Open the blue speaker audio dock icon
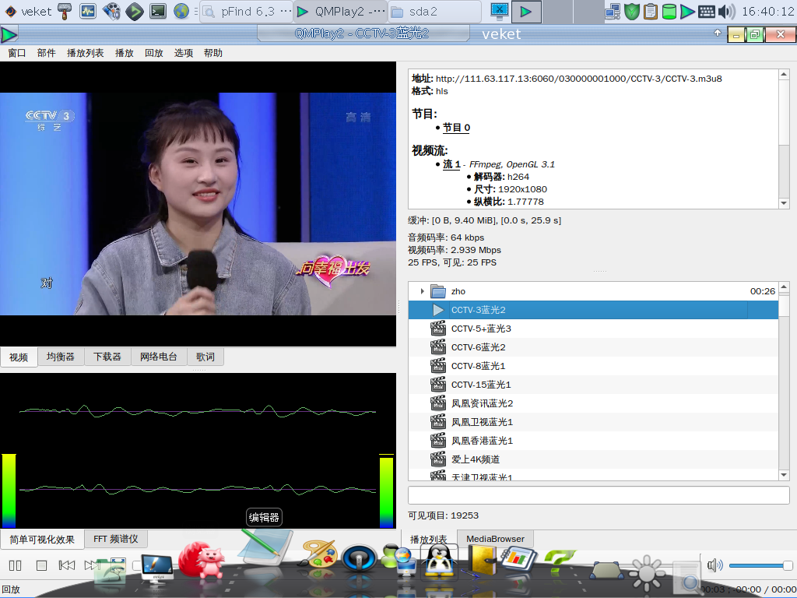The width and height of the screenshot is (797, 598). (x=359, y=558)
